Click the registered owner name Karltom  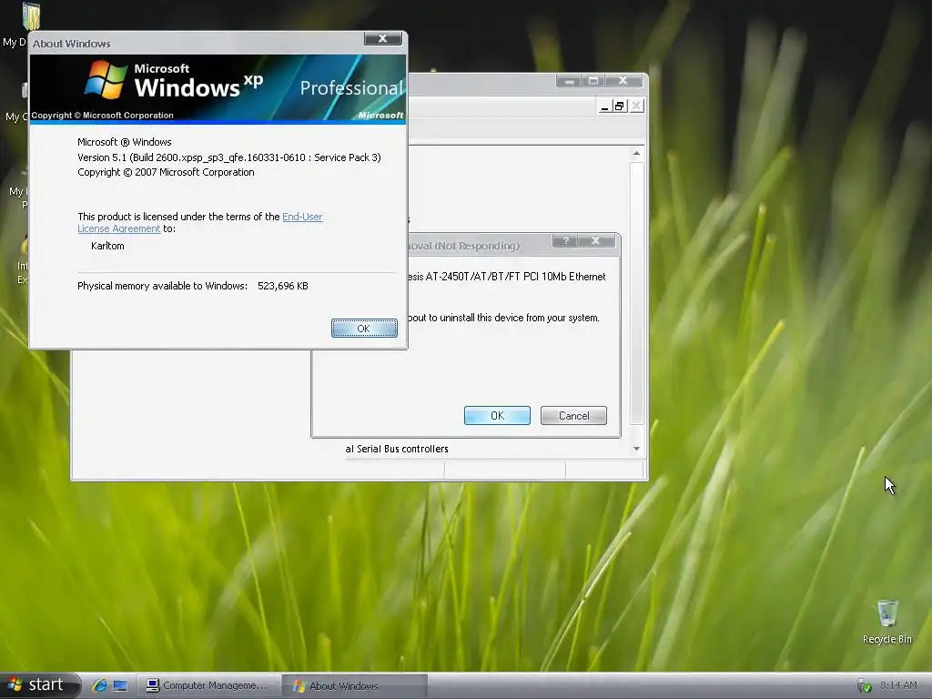pos(107,246)
